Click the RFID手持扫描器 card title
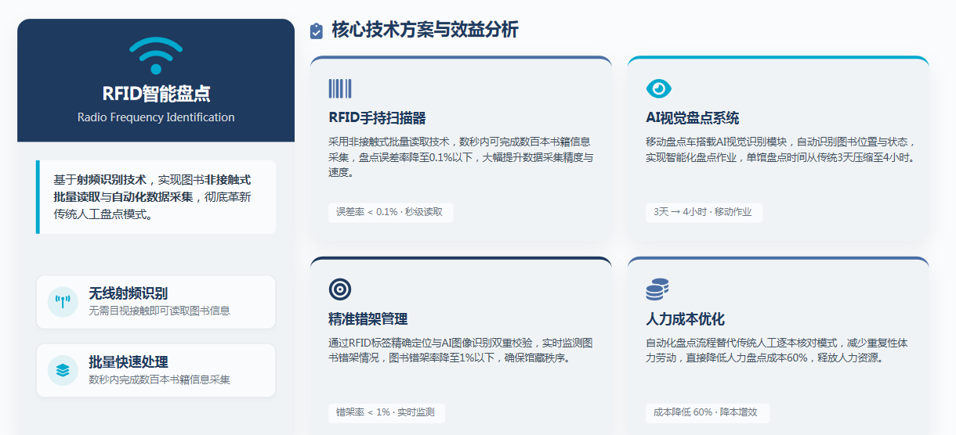The width and height of the screenshot is (956, 435). [x=377, y=118]
